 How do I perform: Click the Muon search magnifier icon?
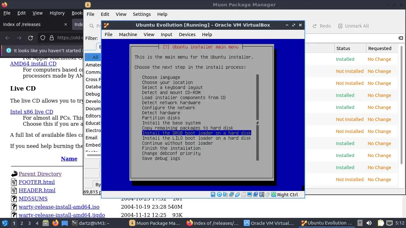91,26
